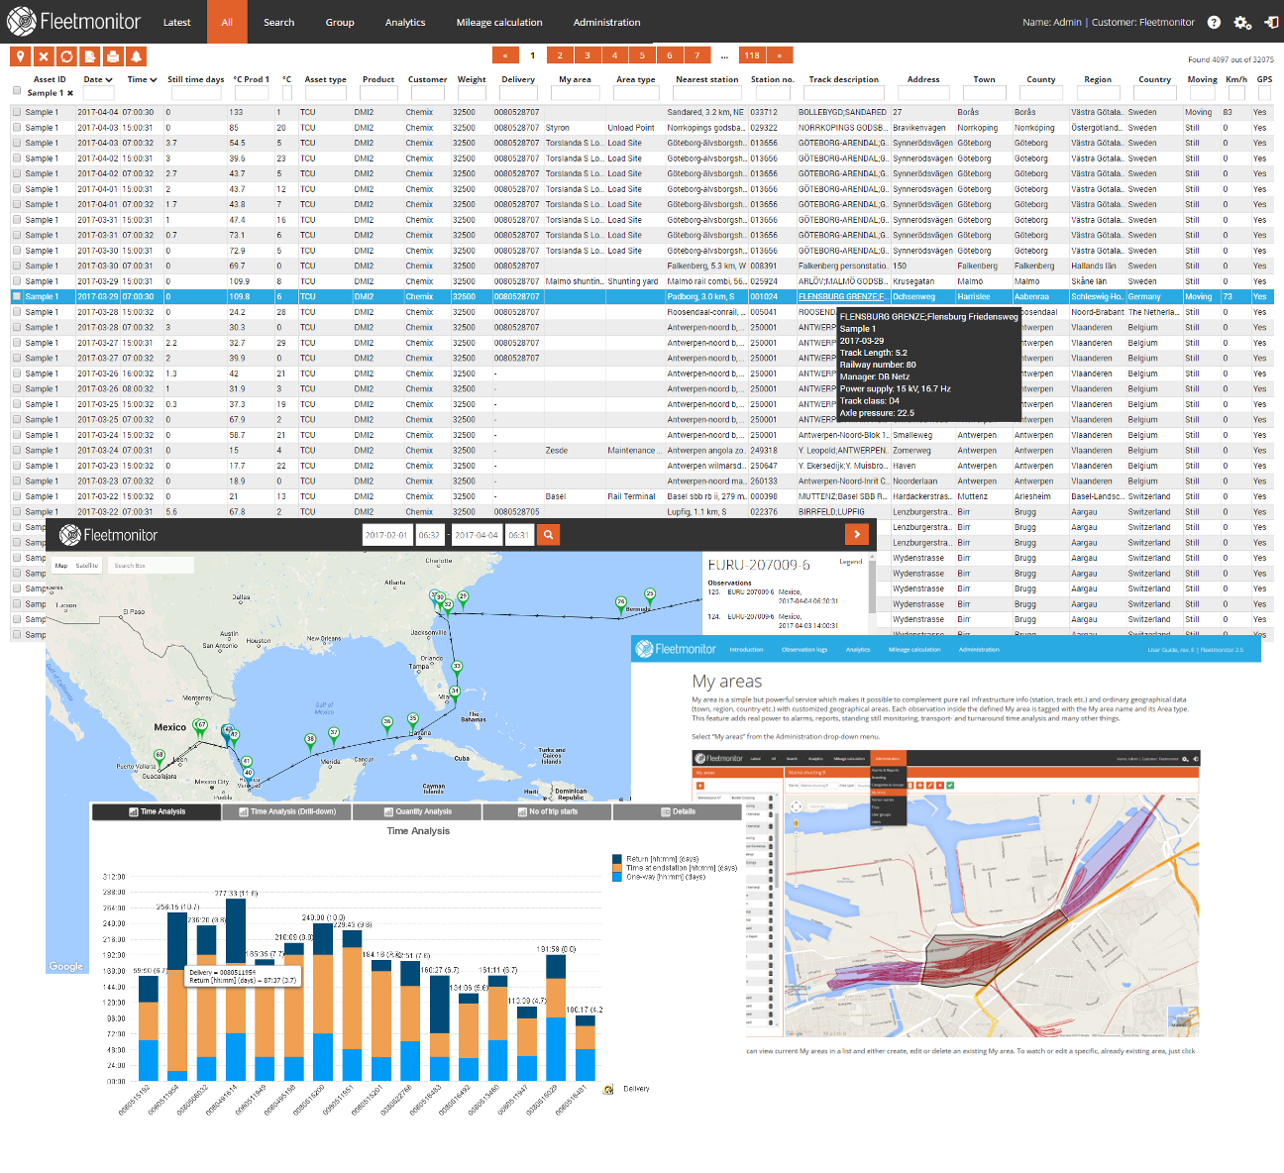Image resolution: width=1284 pixels, height=1173 pixels.
Task: Click the alarm bell toolbar icon
Action: tap(137, 56)
